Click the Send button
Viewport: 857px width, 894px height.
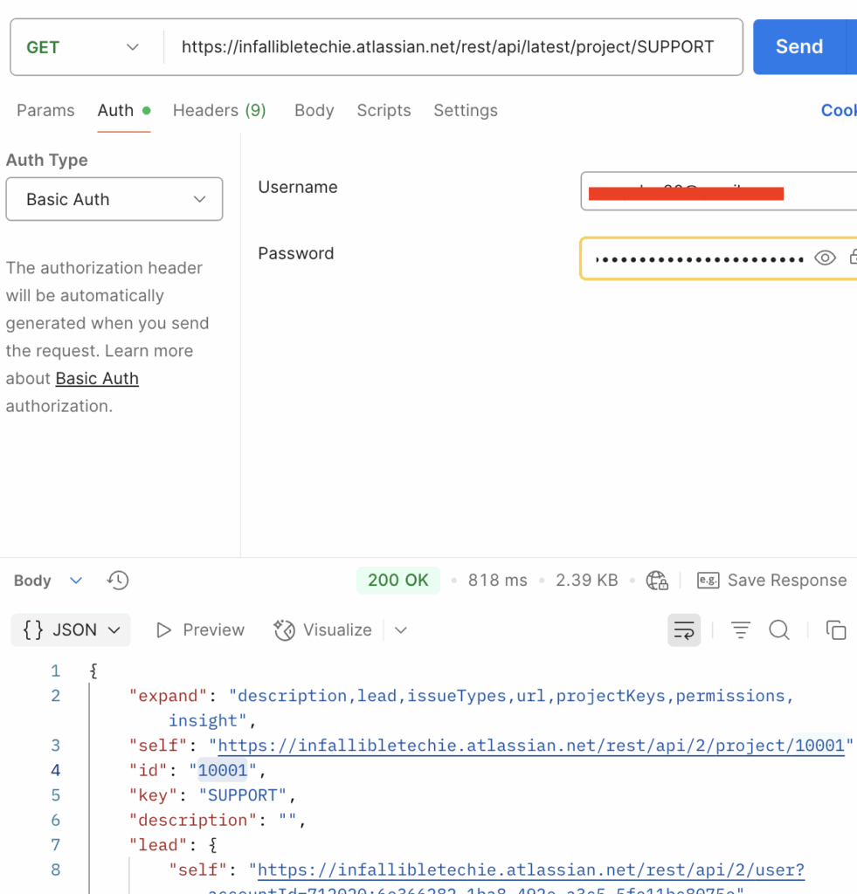point(798,47)
